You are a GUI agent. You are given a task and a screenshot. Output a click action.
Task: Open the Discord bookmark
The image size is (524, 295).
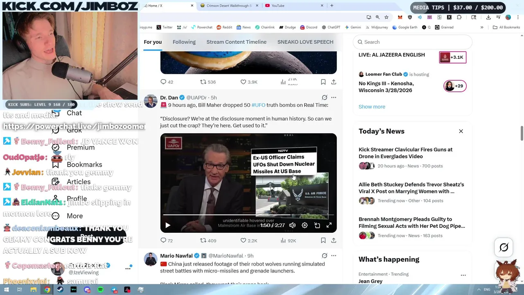(308, 27)
